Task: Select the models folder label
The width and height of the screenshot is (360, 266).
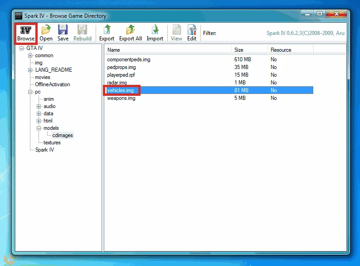Action: coord(51,128)
